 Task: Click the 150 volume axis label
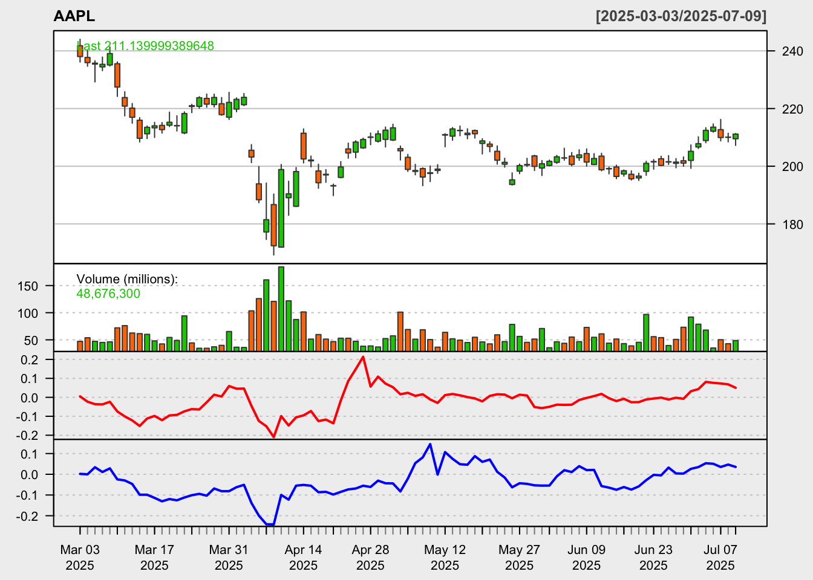point(28,286)
